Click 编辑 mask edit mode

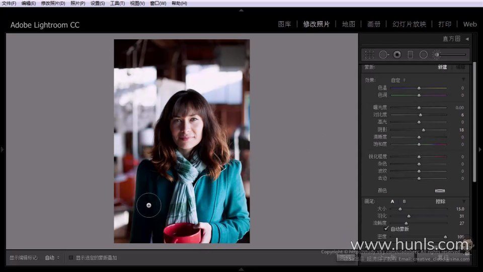(x=460, y=67)
